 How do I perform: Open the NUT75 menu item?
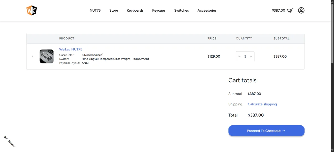(x=95, y=11)
